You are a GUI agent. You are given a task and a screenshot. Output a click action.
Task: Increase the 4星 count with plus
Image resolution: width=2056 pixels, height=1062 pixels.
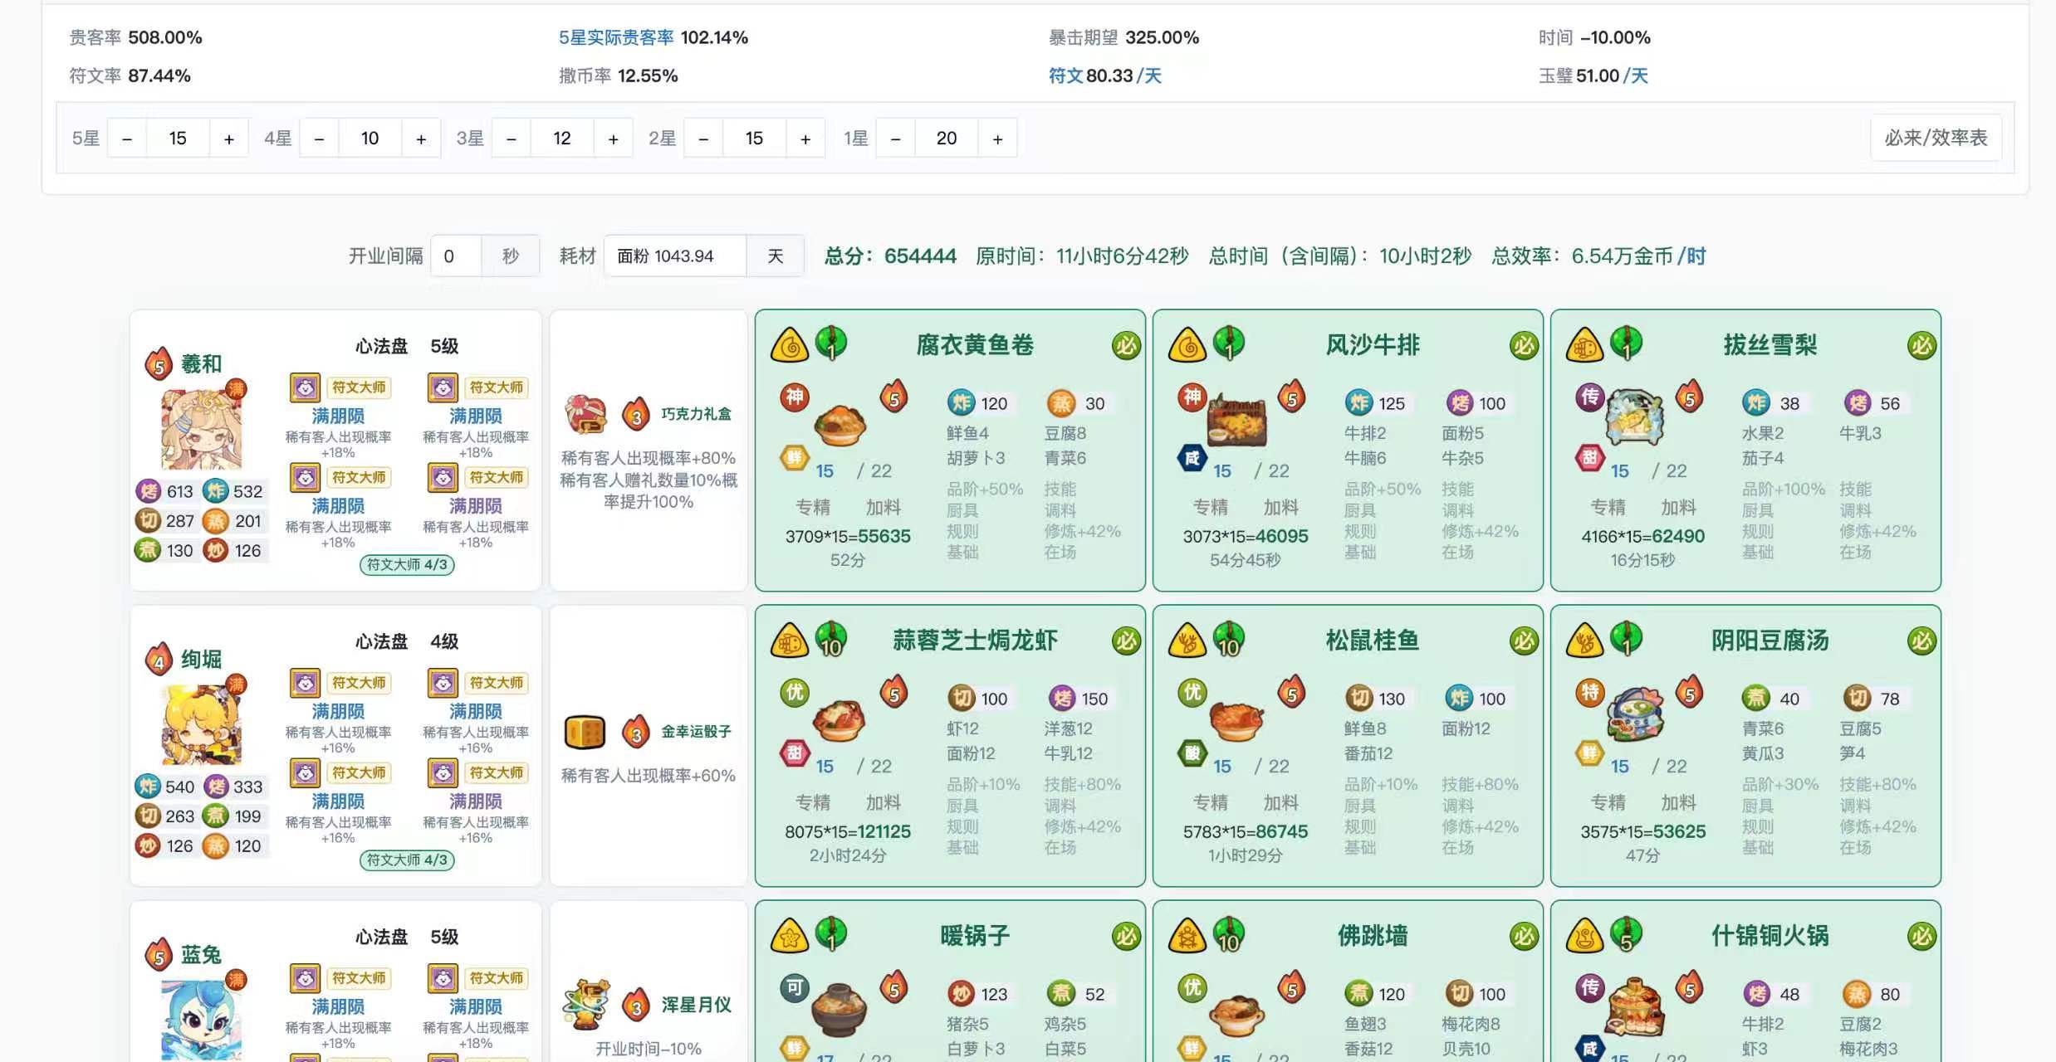click(x=421, y=139)
